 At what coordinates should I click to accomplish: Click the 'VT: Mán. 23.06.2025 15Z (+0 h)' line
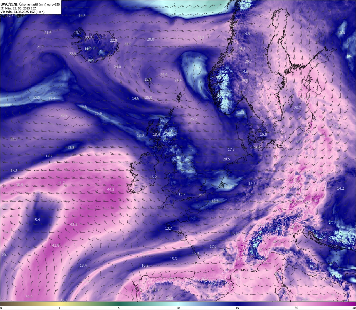point(22,12)
